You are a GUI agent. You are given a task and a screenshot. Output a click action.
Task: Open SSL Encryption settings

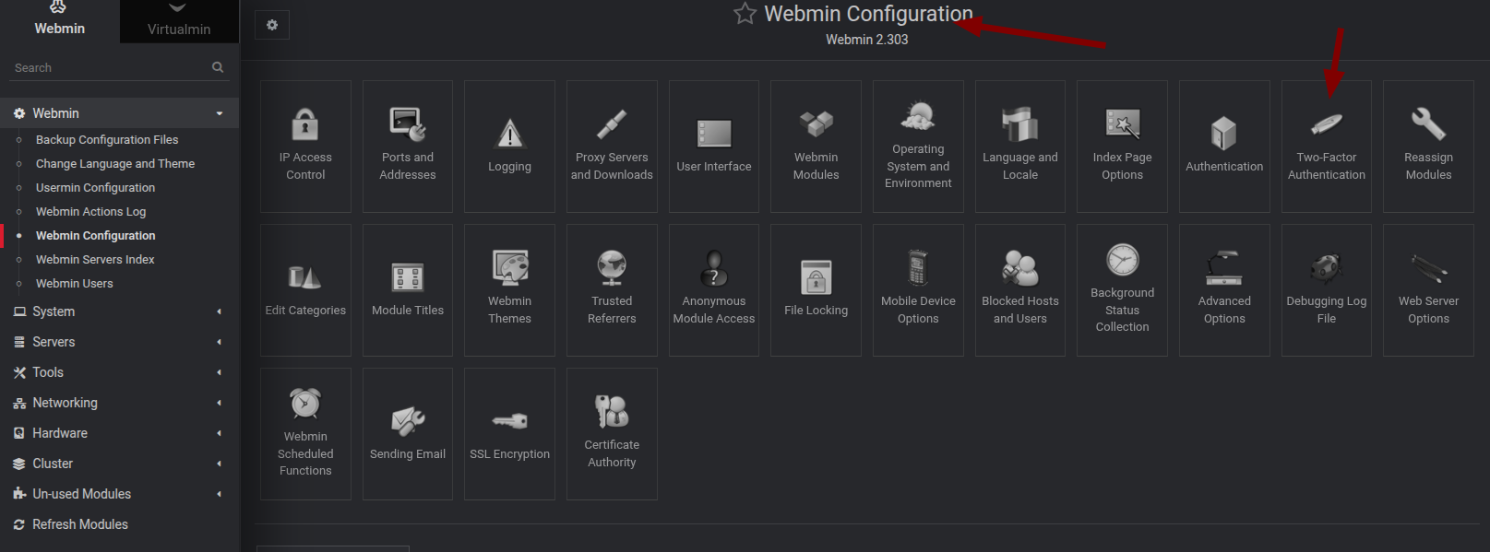tap(509, 434)
